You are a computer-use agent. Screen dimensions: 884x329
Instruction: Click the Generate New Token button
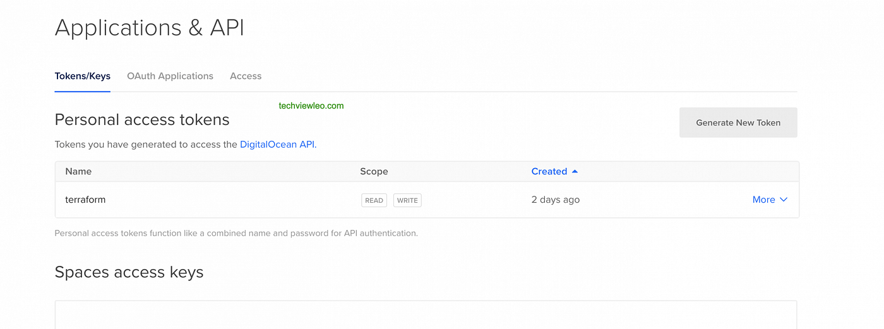(x=738, y=123)
